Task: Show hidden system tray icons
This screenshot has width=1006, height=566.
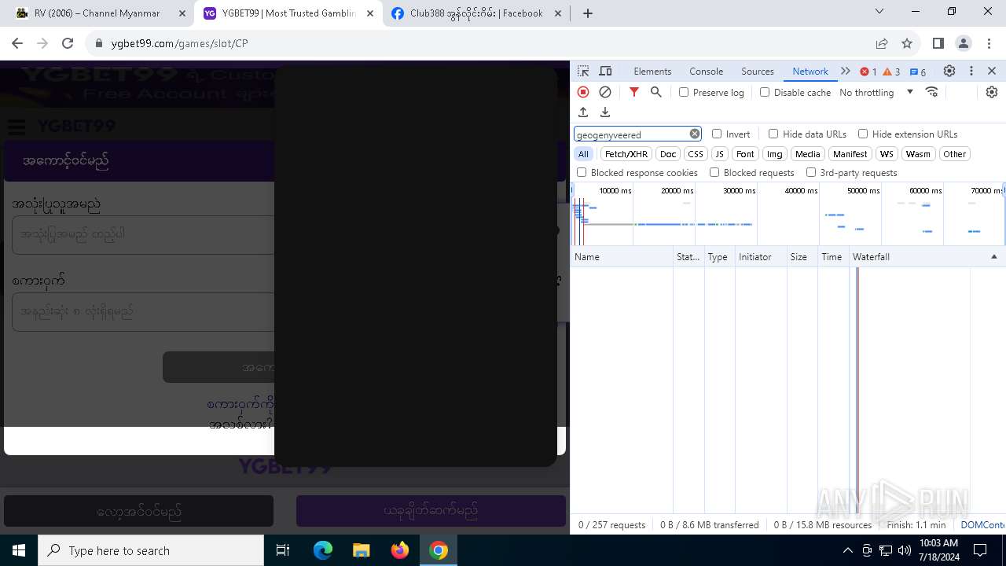Action: [847, 550]
